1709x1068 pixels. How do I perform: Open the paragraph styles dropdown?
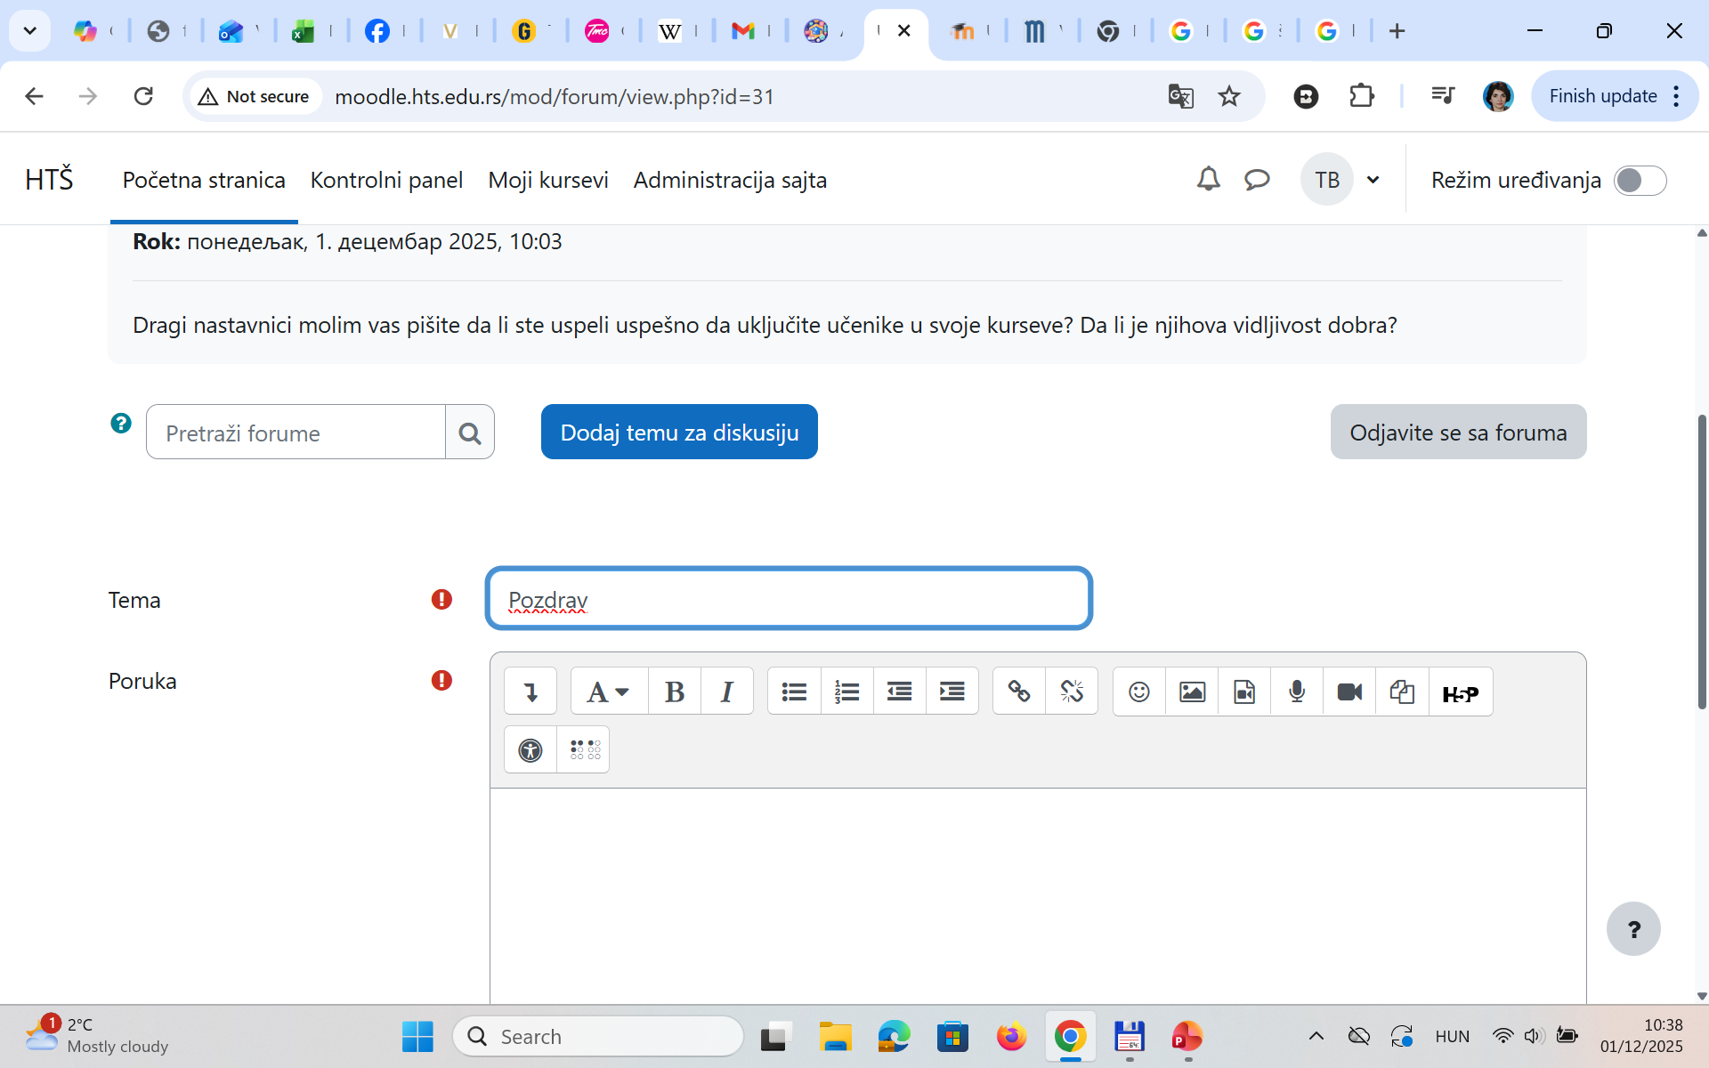(x=608, y=692)
